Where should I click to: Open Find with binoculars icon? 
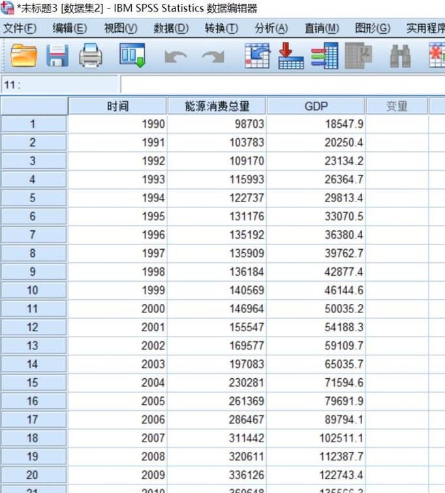[x=401, y=56]
